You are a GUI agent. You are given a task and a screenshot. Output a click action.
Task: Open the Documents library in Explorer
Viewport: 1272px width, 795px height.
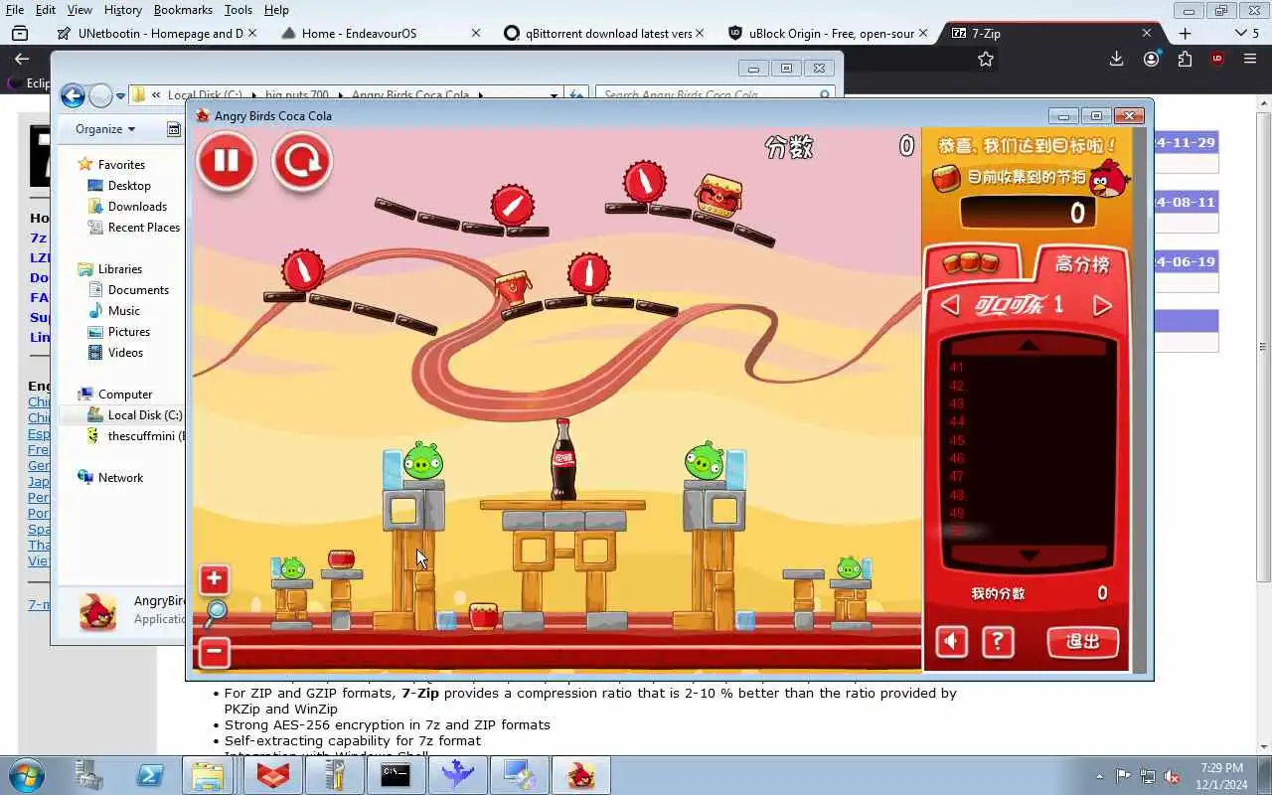[138, 290]
